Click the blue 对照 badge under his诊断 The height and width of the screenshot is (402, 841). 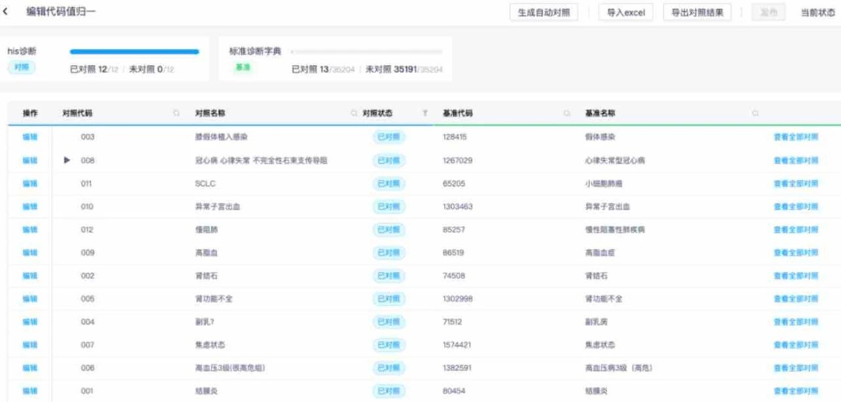[22, 67]
